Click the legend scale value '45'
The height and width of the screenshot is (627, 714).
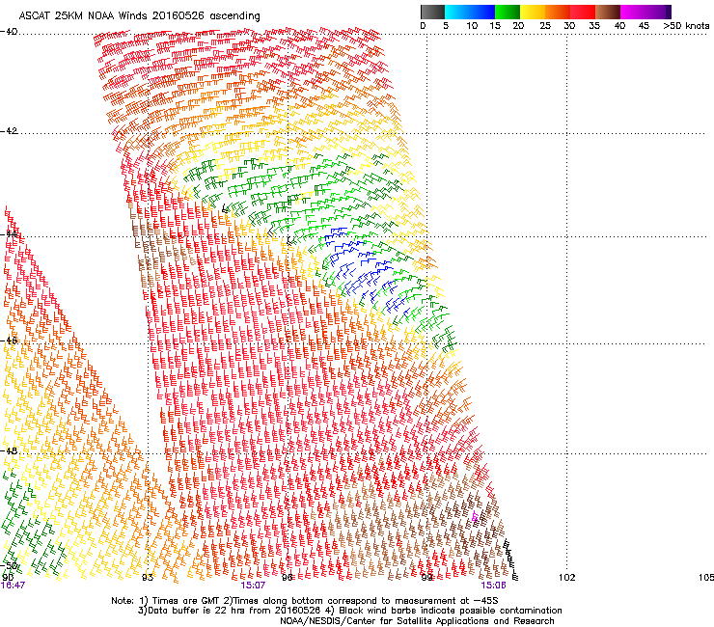tap(644, 26)
